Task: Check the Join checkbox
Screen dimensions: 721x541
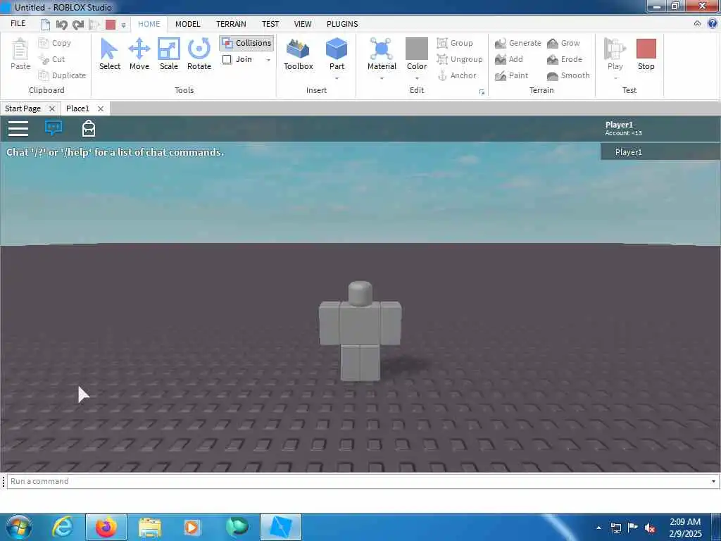Action: [x=227, y=59]
